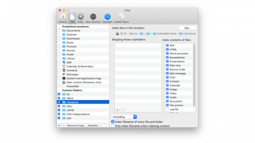Open the Including dropdown menu
The height and width of the screenshot is (143, 255).
point(124,117)
